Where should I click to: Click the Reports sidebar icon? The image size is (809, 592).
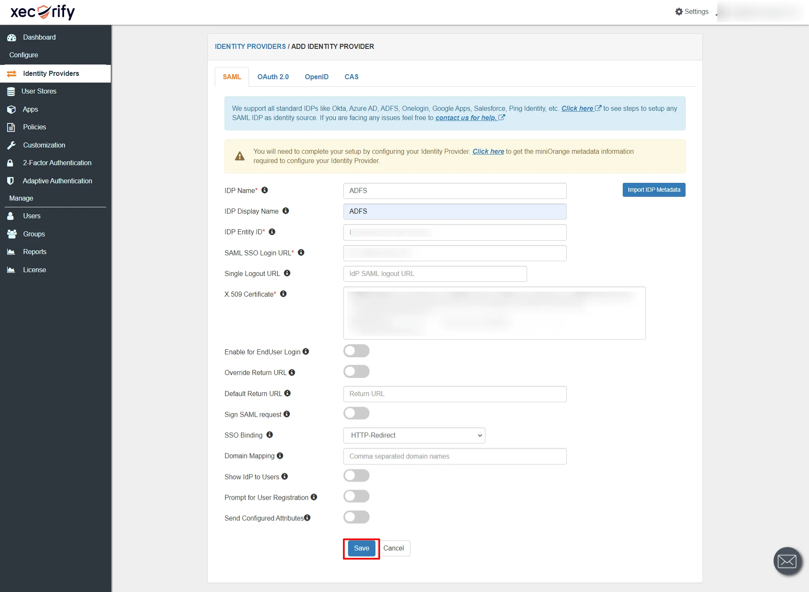click(11, 251)
